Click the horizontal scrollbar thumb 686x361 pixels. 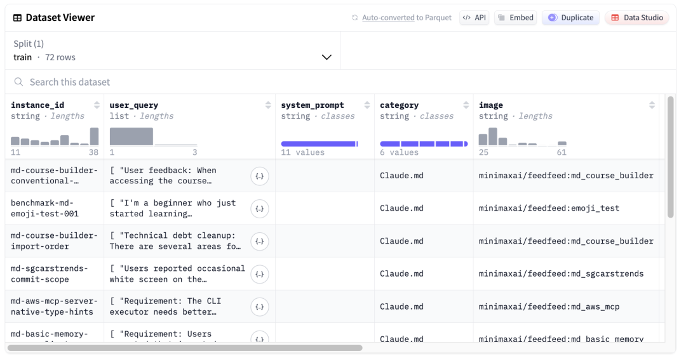tap(185, 348)
